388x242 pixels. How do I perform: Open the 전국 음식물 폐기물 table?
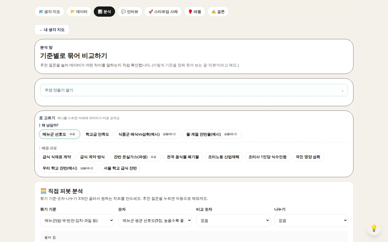click(183, 157)
